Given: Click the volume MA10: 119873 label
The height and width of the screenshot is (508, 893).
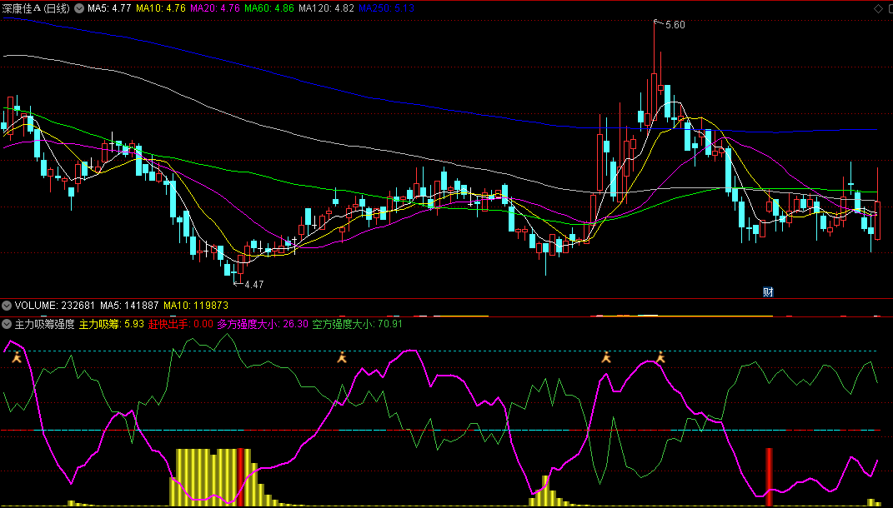Looking at the screenshot, I should (196, 306).
